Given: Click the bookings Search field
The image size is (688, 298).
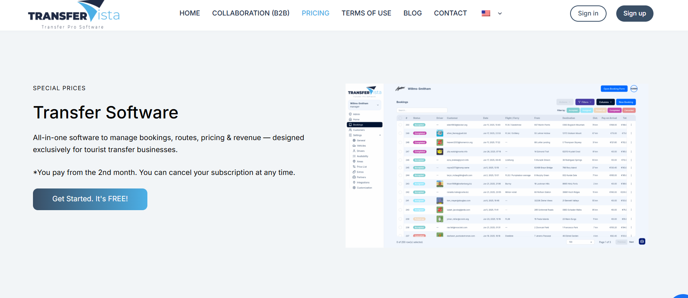Looking at the screenshot, I should (x=422, y=110).
